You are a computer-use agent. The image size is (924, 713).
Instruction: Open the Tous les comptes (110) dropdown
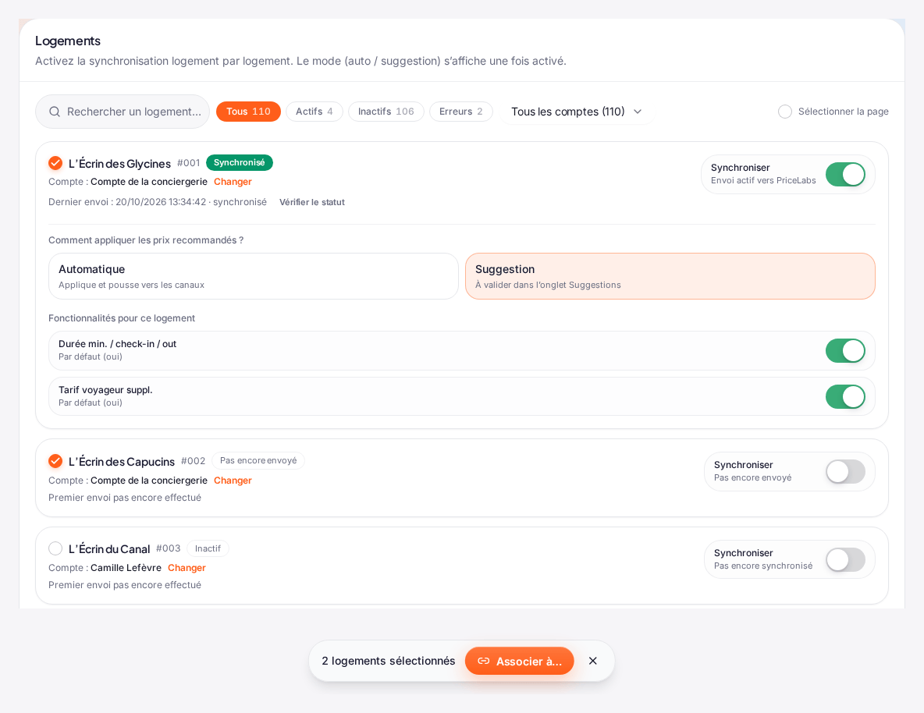coord(576,112)
